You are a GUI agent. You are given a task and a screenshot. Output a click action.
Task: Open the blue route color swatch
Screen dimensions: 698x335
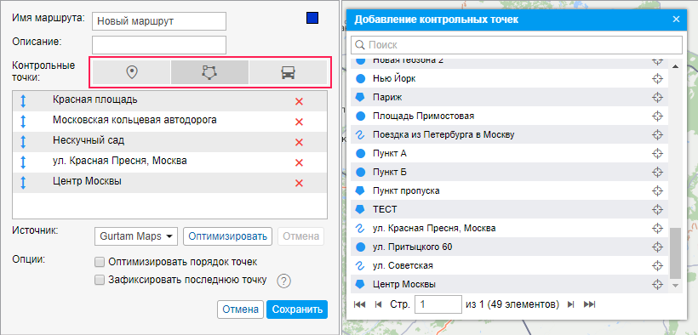coord(312,18)
